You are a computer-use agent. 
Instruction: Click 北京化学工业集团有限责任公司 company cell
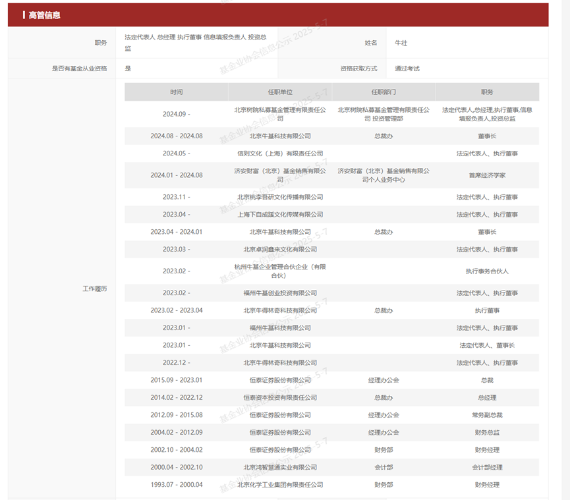point(280,485)
